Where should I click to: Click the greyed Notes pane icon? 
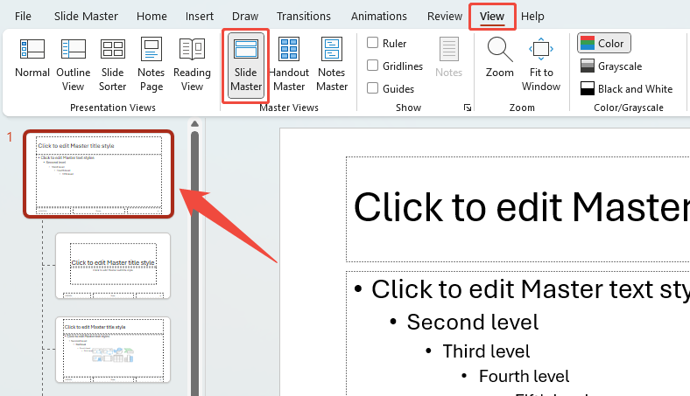point(448,57)
